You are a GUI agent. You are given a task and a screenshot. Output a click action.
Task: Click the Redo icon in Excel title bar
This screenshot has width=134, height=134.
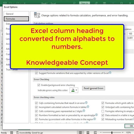18,3
